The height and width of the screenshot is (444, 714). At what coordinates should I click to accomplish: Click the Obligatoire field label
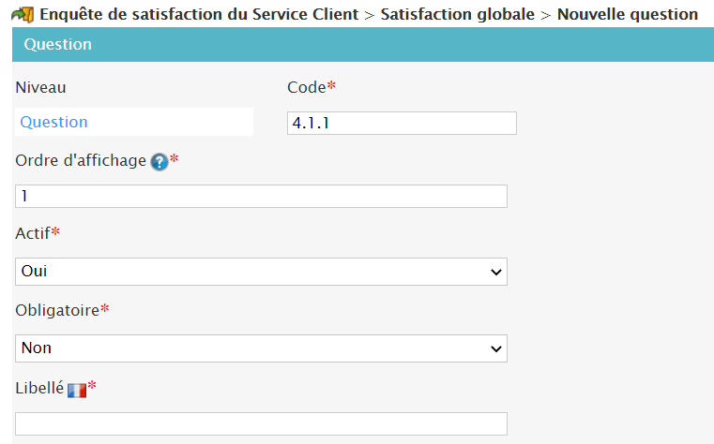57,309
